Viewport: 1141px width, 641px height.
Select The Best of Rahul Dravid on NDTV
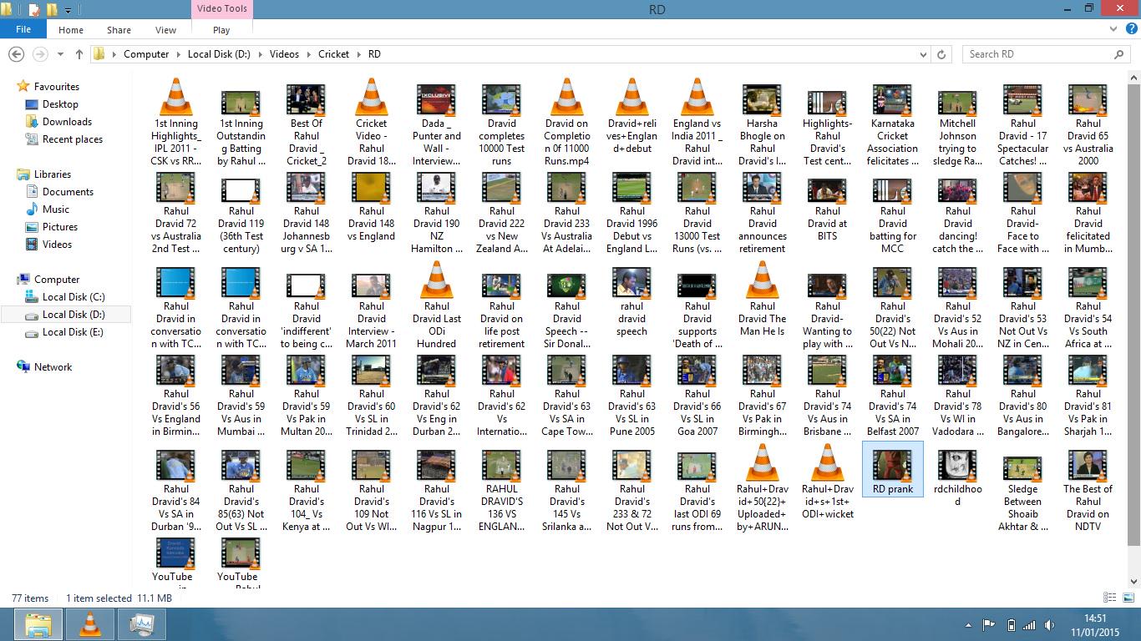pos(1088,488)
